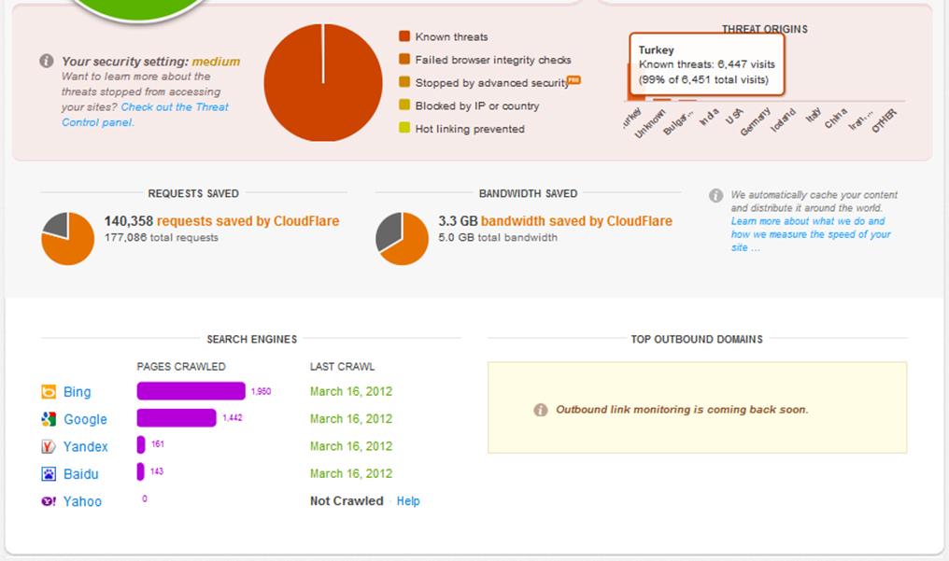949x561 pixels.
Task: Click the Yandex pages crawled bar
Action: click(x=141, y=445)
